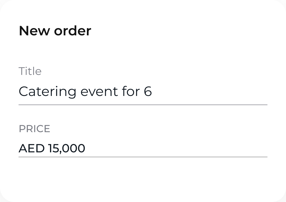
Task: Place cursor in "Catering event for 6" text
Action: click(85, 92)
